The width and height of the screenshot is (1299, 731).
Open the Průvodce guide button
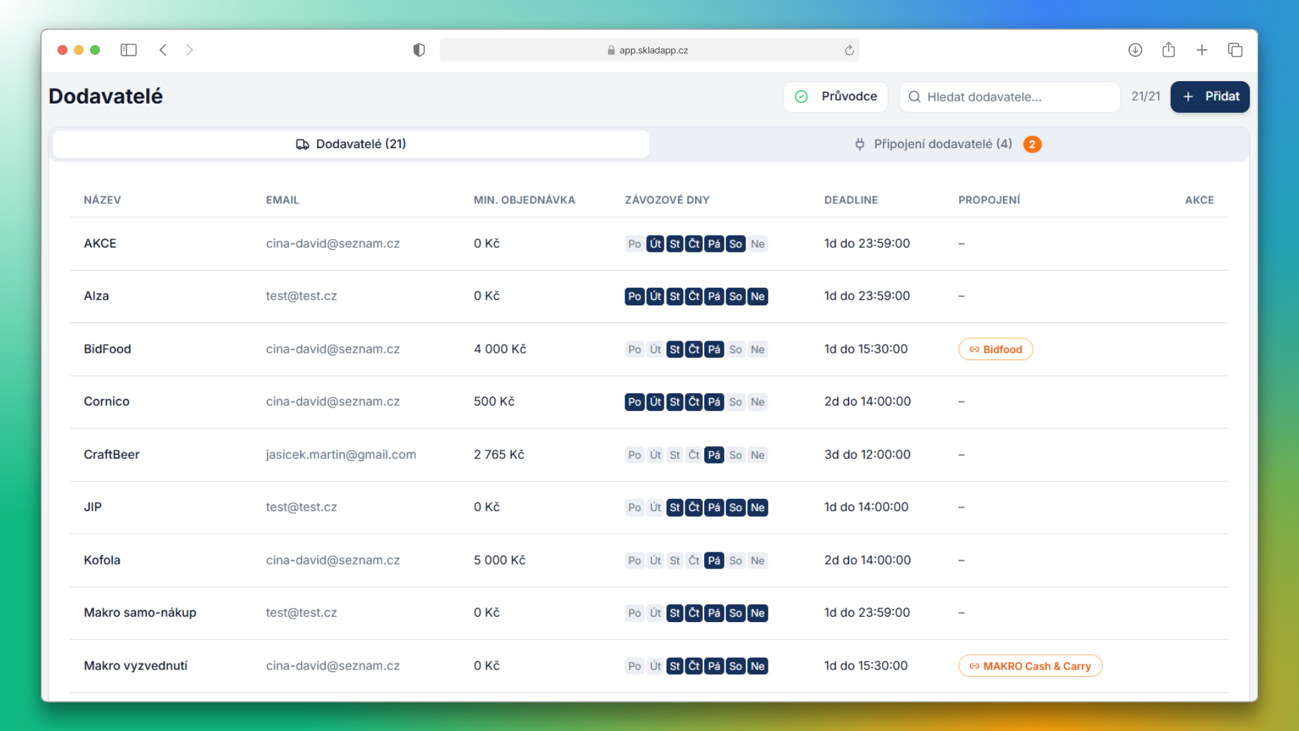point(836,97)
